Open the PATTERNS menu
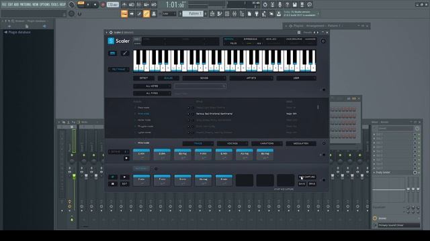Image resolution: width=430 pixels, height=241 pixels. tap(26, 5)
